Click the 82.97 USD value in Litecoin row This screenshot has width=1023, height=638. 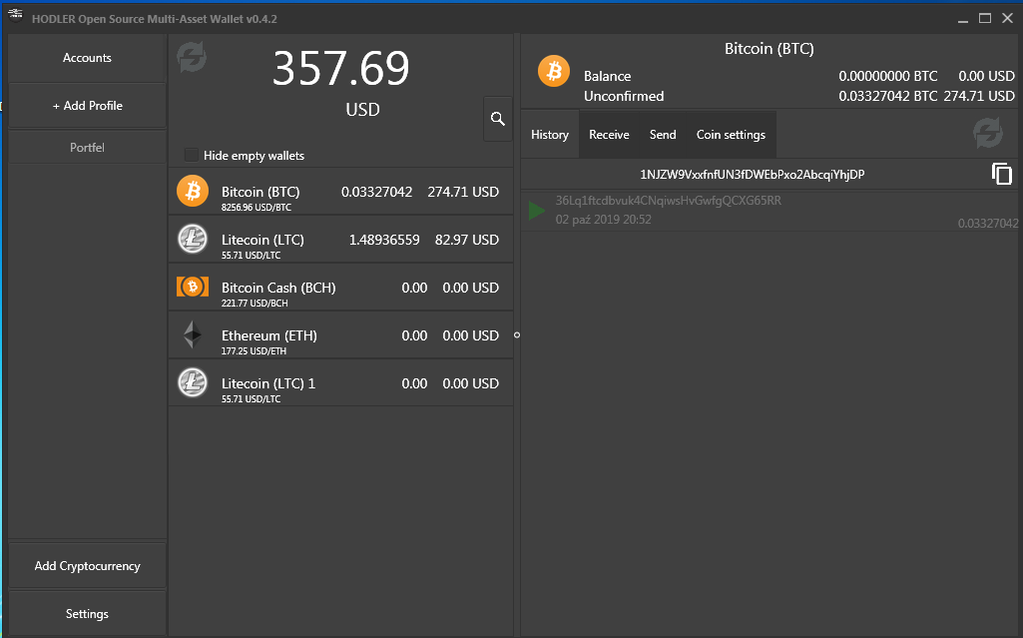[467, 240]
